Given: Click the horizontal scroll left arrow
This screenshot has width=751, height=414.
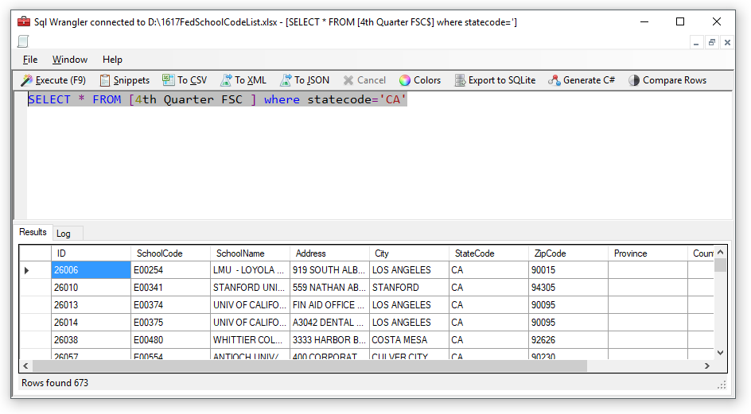Looking at the screenshot, I should coord(26,366).
